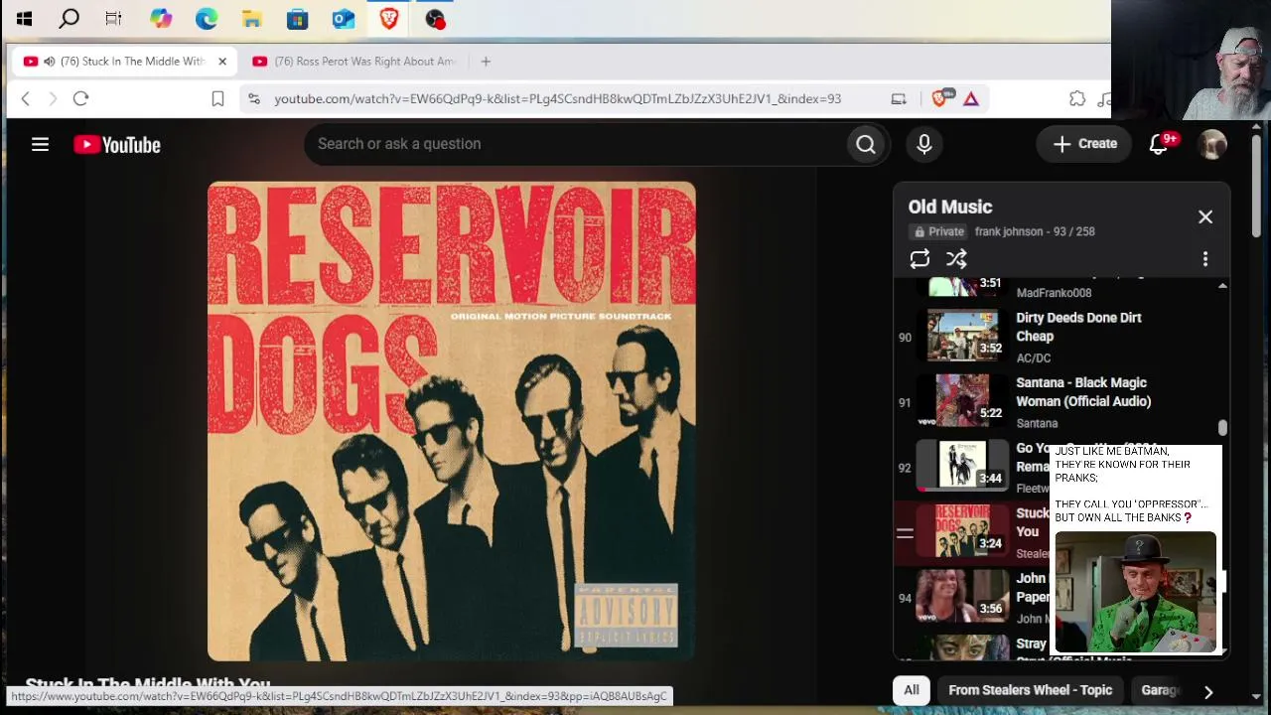Viewport: 1271px width, 715px height.
Task: Click the playlist scrollbar thumb
Action: [1222, 427]
